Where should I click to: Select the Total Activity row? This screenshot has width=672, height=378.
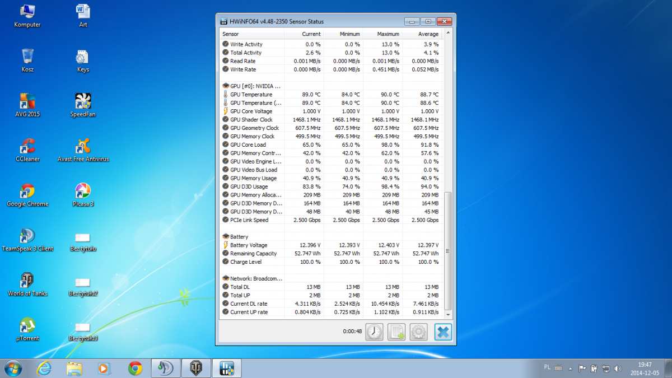[331, 53]
